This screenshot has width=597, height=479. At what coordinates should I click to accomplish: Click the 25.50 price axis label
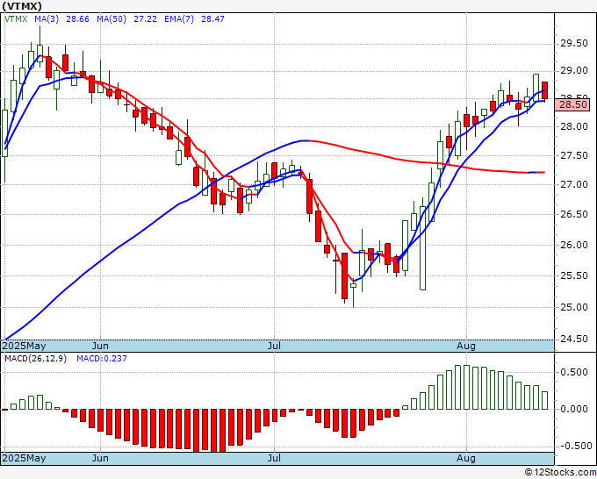(x=574, y=275)
